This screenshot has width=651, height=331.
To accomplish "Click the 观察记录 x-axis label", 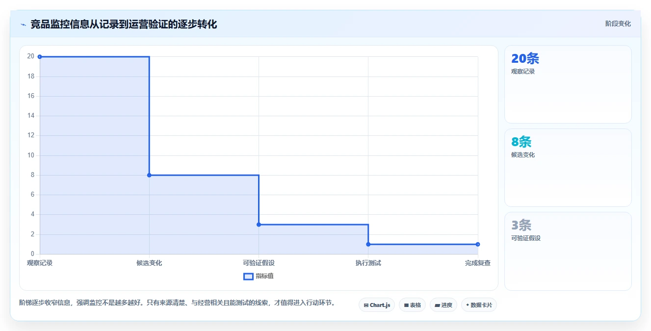I will pyautogui.click(x=40, y=263).
